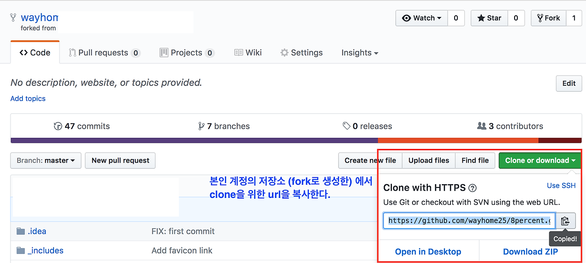Open the Pull requests tab
This screenshot has width=586, height=263.
pyautogui.click(x=104, y=53)
